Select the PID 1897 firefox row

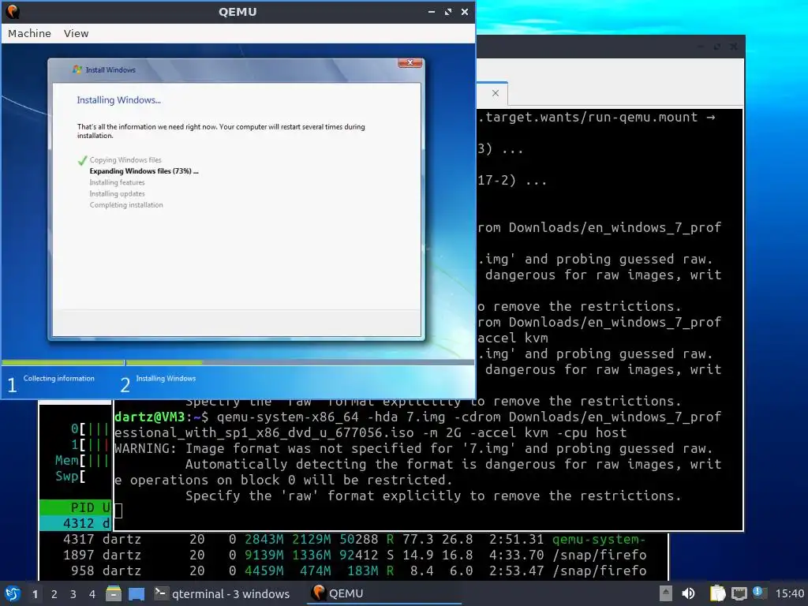click(354, 555)
